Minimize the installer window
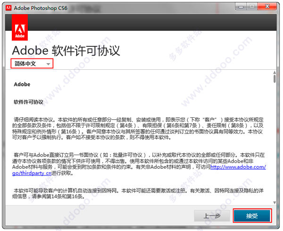Image resolution: width=283 pixels, height=231 pixels. [x=241, y=7]
